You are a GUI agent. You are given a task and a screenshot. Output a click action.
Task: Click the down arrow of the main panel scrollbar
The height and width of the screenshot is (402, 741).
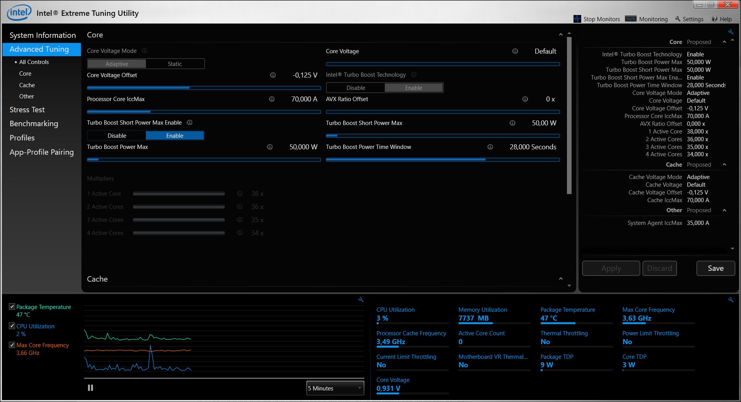pos(569,286)
